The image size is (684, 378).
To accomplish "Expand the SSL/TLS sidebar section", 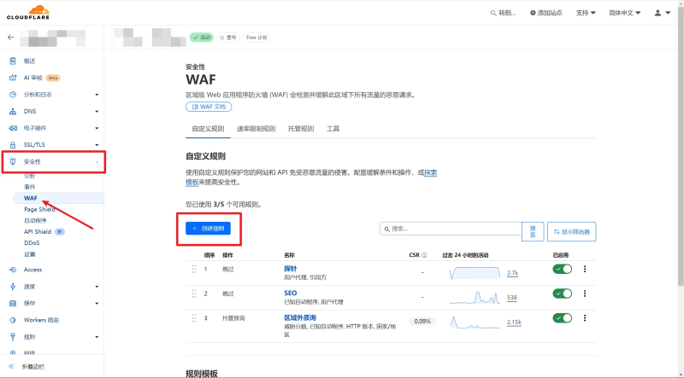I will point(97,145).
